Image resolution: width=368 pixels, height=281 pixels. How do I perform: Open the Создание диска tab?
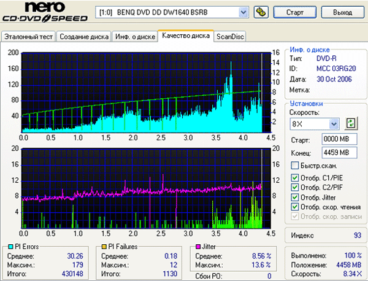pos(84,37)
